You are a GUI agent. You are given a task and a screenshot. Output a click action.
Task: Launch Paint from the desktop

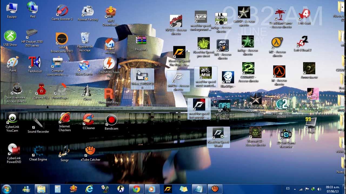tap(13, 64)
